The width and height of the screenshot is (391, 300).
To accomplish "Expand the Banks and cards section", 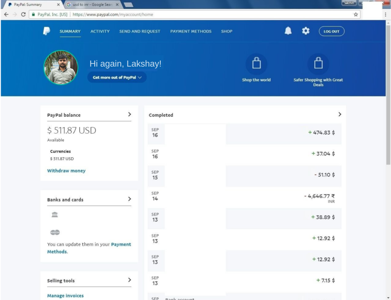I will point(129,199).
